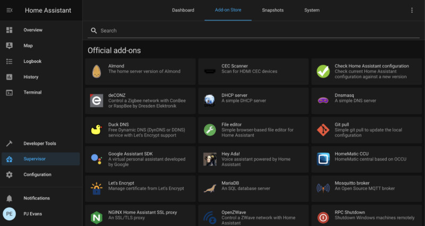Click the HomeMatic CCU icon
The image size is (425, 226).
323,159
